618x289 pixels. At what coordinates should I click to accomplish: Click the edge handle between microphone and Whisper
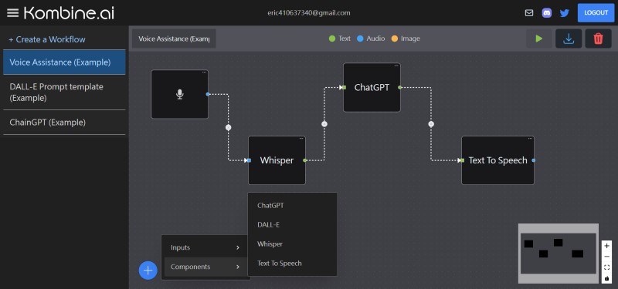click(228, 127)
